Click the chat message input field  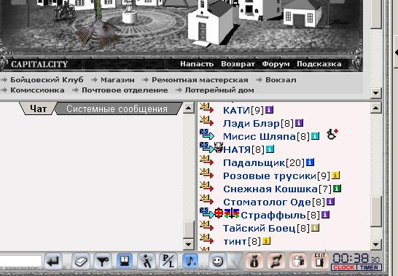[20, 261]
